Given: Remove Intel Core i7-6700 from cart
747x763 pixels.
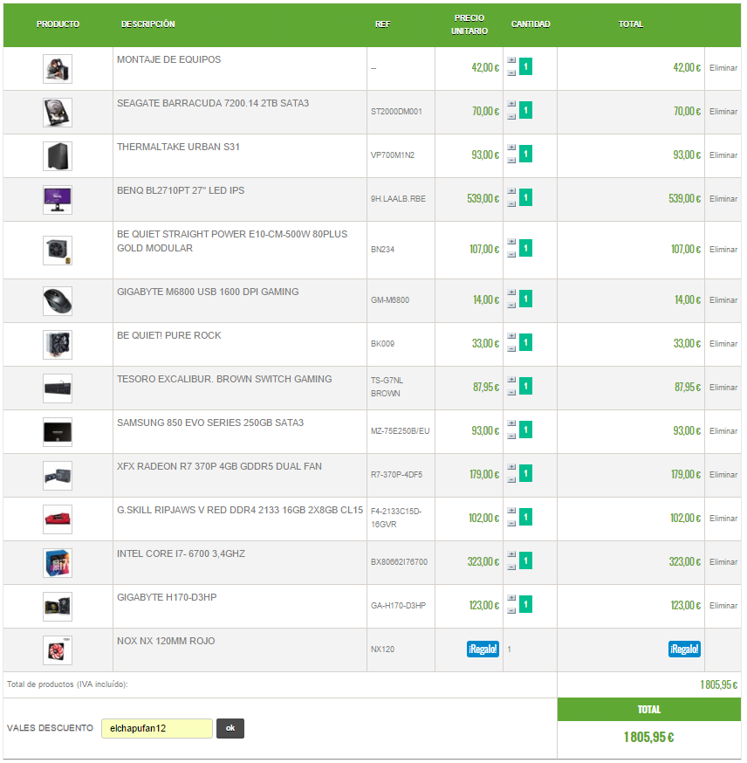Looking at the screenshot, I should pyautogui.click(x=723, y=562).
